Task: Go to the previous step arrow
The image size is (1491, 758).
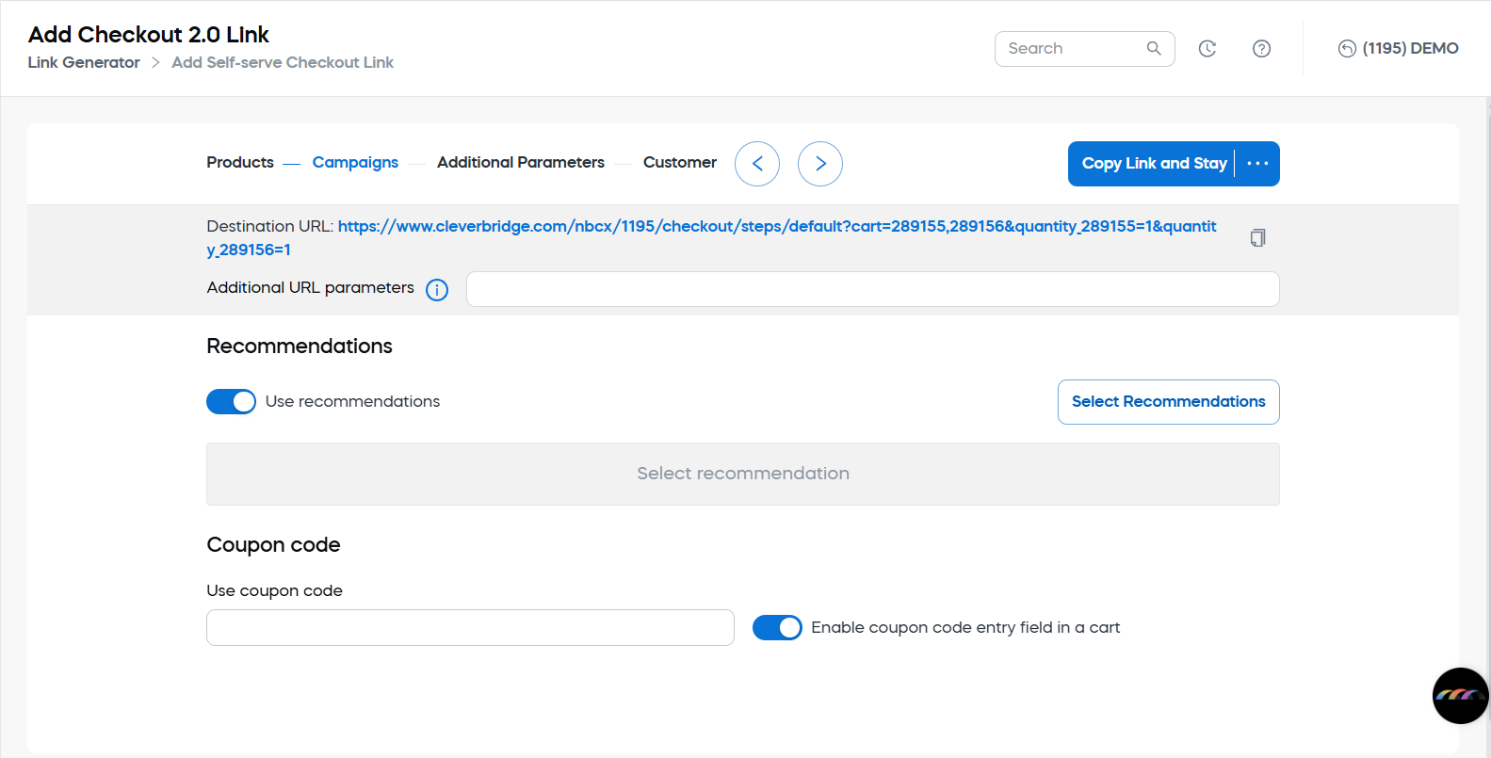Action: coord(757,164)
